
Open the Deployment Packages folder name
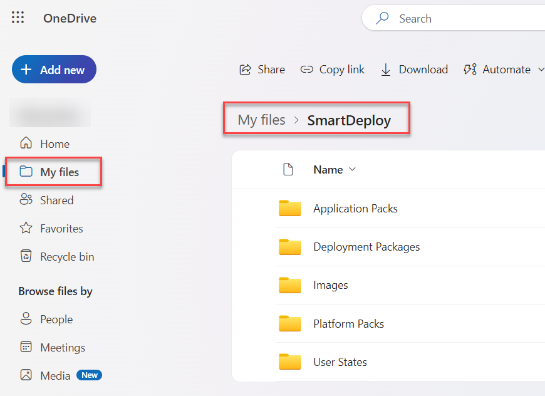[x=366, y=247]
